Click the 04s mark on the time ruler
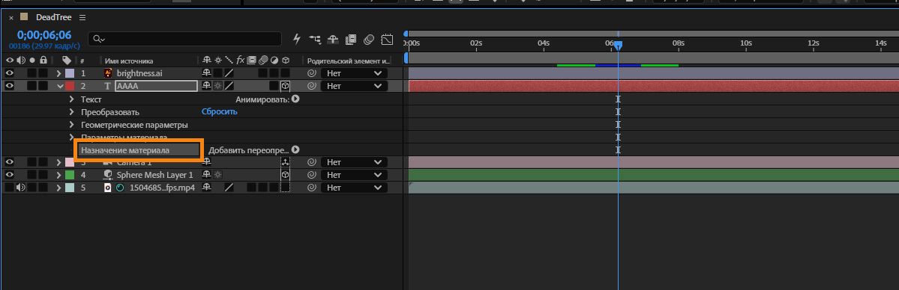Viewport: 899px width, 290px height. pyautogui.click(x=544, y=43)
